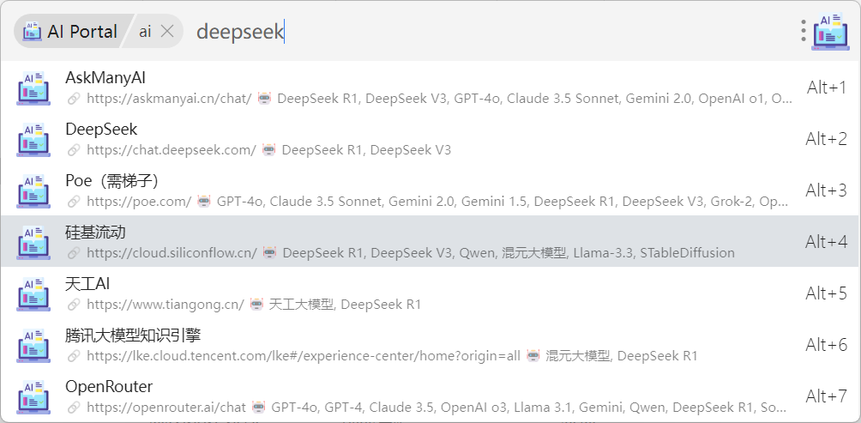
Task: Open the poe.com URL link
Action: point(139,201)
